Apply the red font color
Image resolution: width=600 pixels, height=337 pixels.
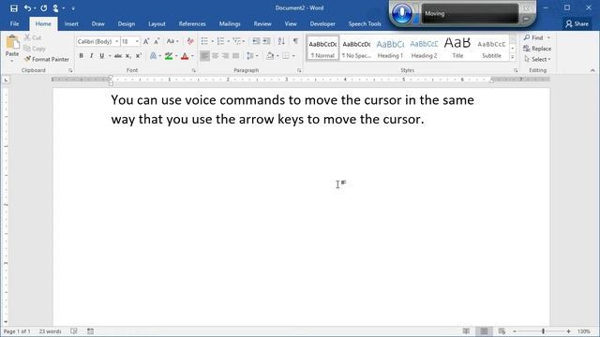coord(185,56)
